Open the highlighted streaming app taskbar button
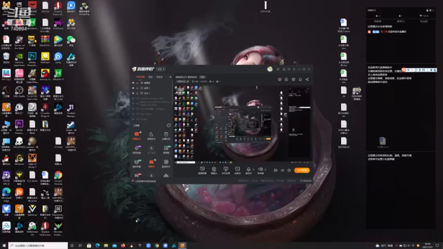The image size is (443, 249). pyautogui.click(x=182, y=246)
